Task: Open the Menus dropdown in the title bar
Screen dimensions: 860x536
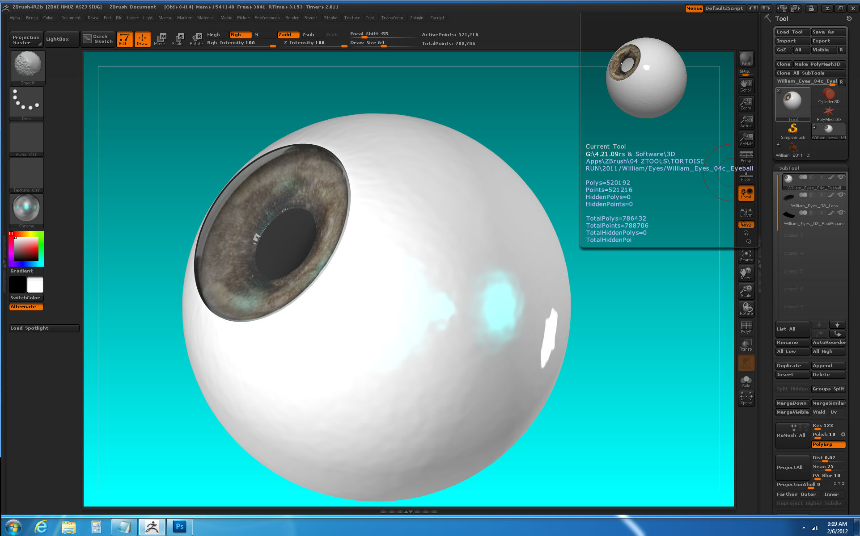Action: (x=693, y=8)
